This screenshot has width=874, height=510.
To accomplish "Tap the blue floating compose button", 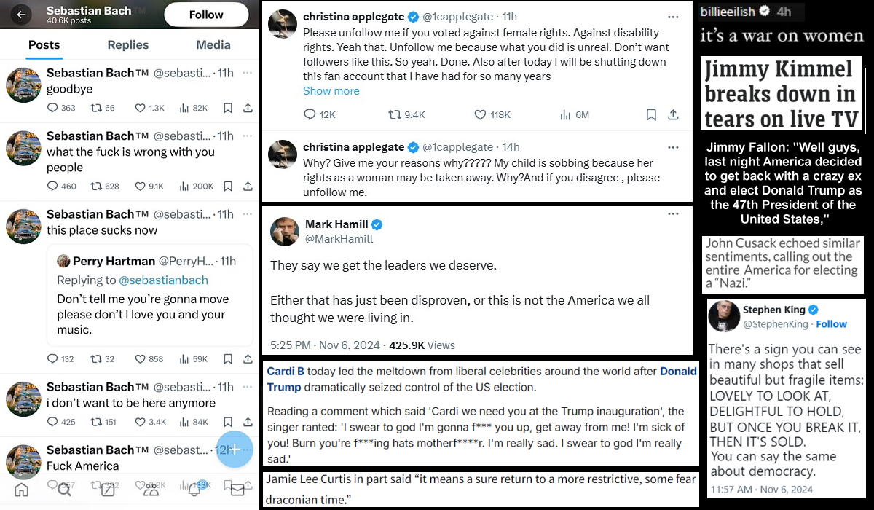I will click(234, 449).
